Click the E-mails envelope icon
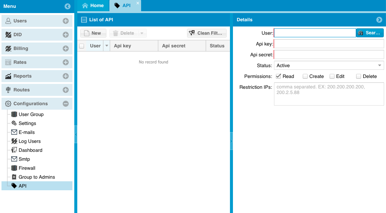 pos(14,132)
